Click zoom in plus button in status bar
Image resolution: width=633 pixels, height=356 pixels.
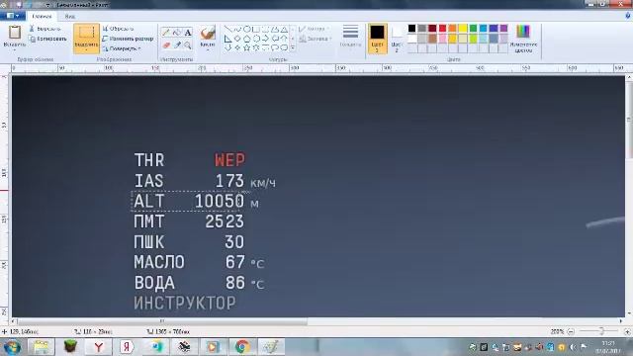627,332
